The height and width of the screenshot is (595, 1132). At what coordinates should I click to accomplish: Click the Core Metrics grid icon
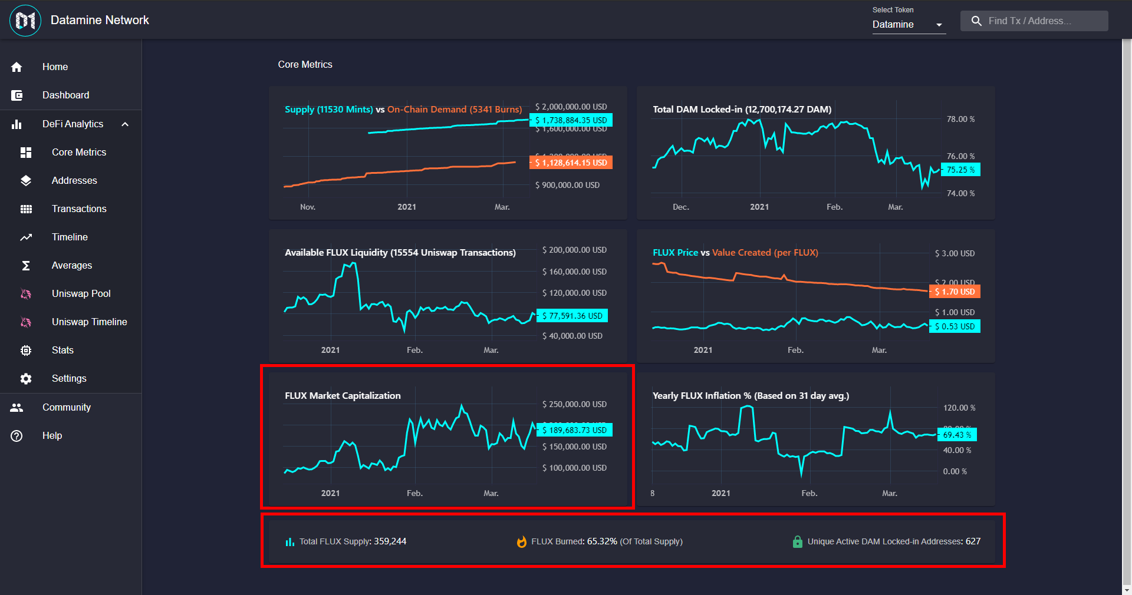(x=26, y=153)
